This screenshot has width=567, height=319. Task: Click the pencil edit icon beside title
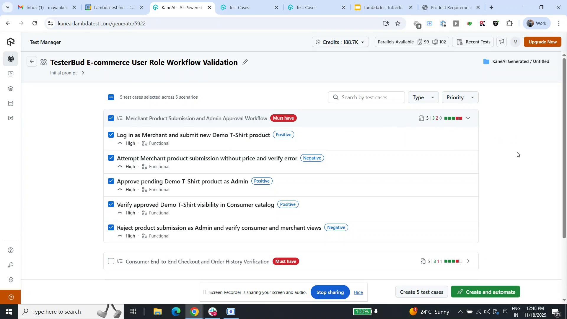245,62
